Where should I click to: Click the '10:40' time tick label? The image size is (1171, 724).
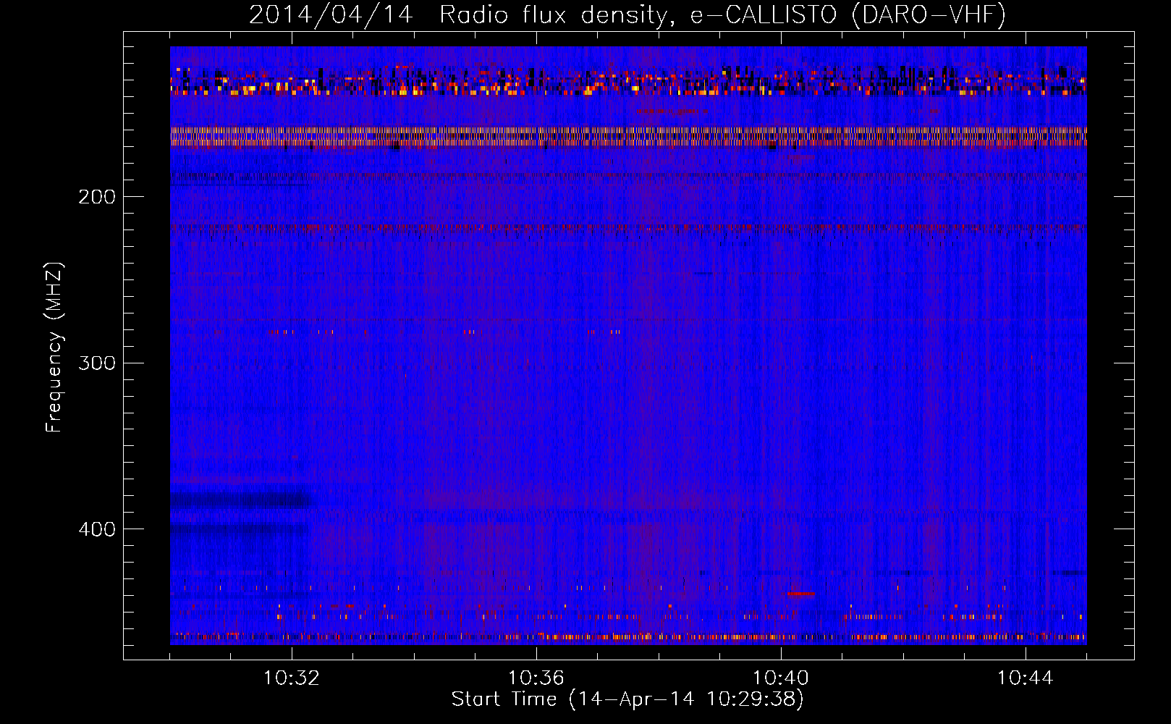[x=781, y=678]
